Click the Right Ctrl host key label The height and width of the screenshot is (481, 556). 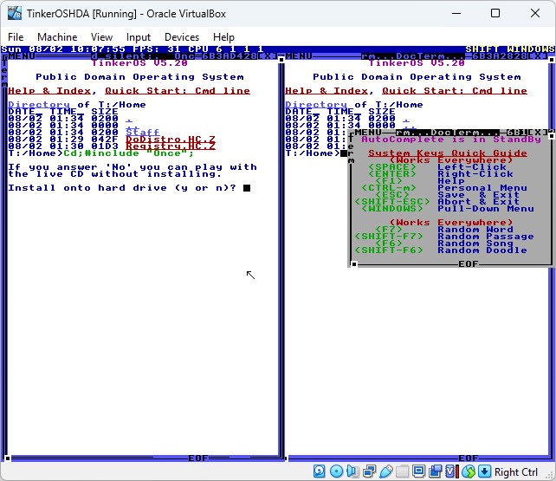pos(516,471)
